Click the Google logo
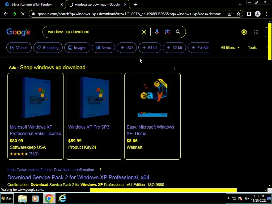 pyautogui.click(x=18, y=32)
